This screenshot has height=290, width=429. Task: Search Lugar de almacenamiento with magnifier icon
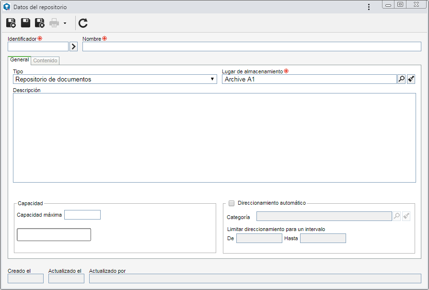coord(401,79)
